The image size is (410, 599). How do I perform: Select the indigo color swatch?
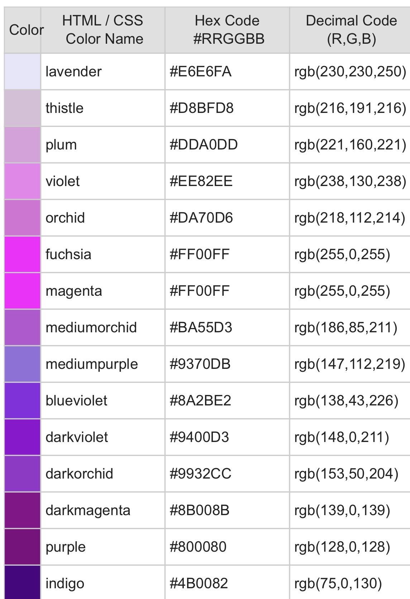pos(22,583)
